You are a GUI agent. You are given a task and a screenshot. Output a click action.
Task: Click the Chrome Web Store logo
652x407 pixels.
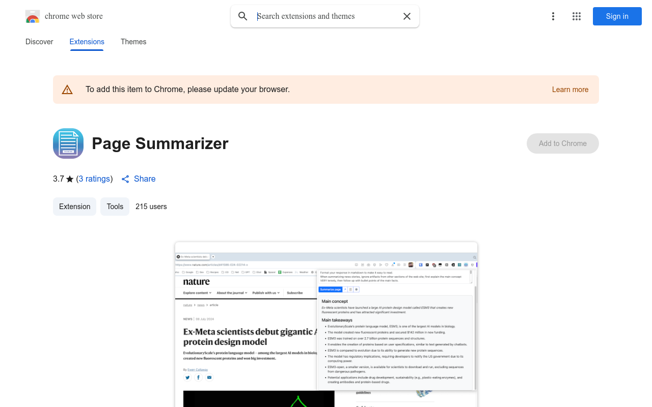(x=33, y=16)
